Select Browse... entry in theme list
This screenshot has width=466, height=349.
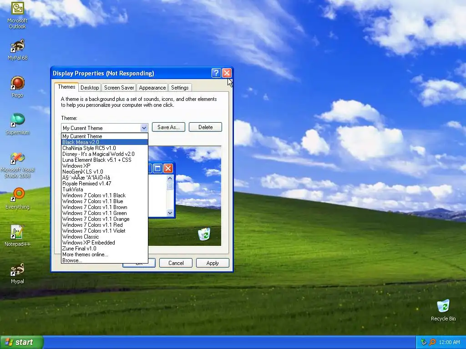tap(105, 260)
